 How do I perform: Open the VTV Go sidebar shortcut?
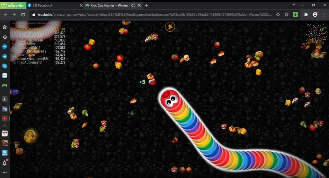pos(4,133)
